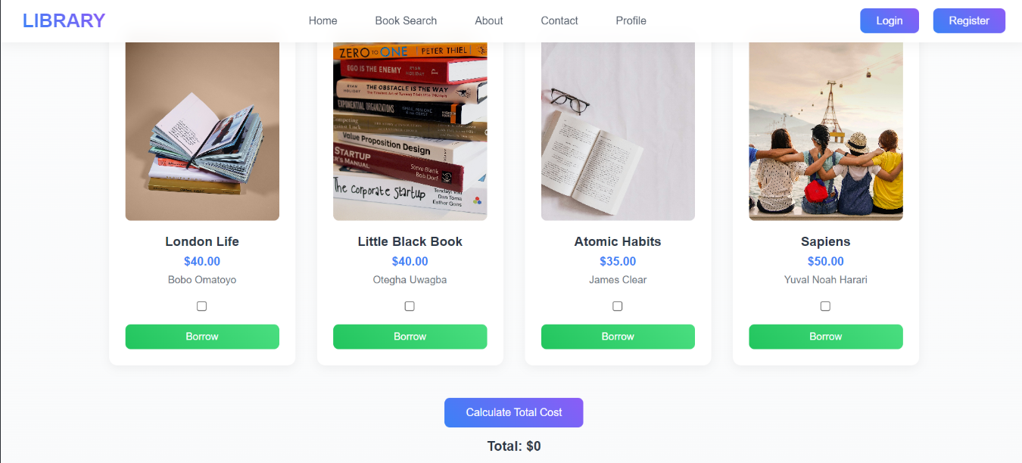The height and width of the screenshot is (463, 1022).
Task: Borrow Atomic Habits by James Clear
Action: pyautogui.click(x=618, y=336)
